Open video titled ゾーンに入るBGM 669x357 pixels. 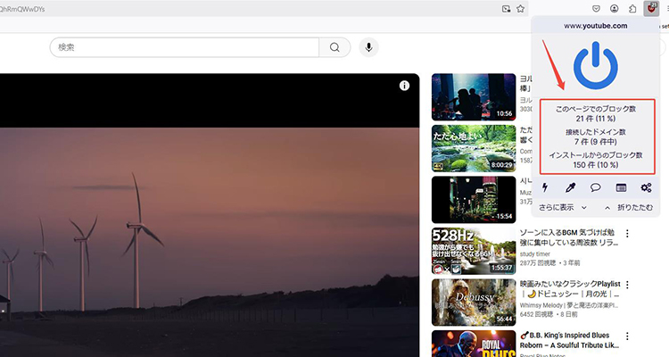[569, 237]
